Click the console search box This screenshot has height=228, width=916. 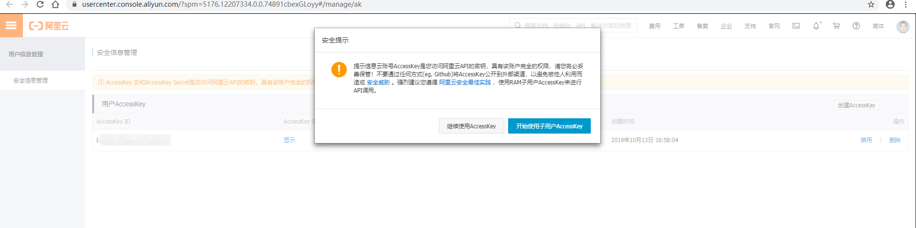[x=573, y=26]
